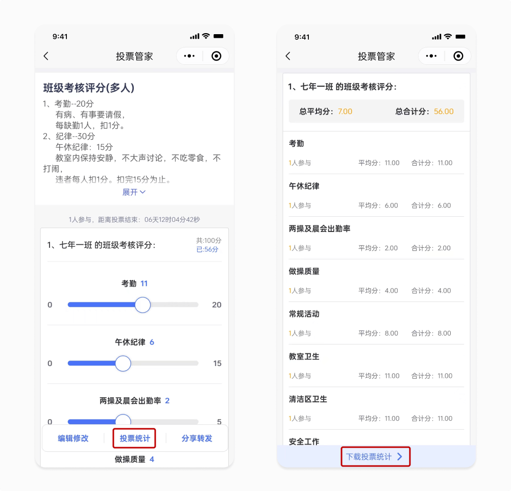
Task: Select the 常规活动 statistics row
Action: click(x=376, y=323)
